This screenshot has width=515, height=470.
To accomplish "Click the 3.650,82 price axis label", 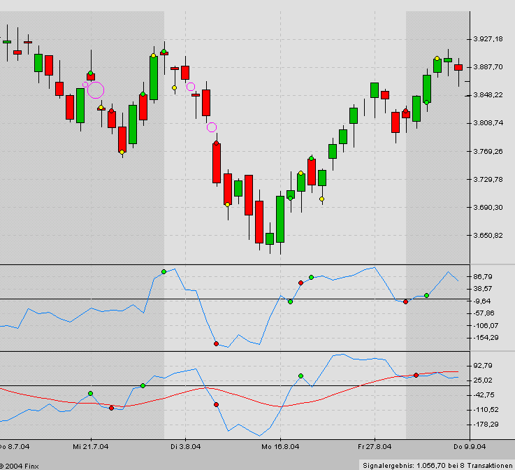I will [488, 236].
